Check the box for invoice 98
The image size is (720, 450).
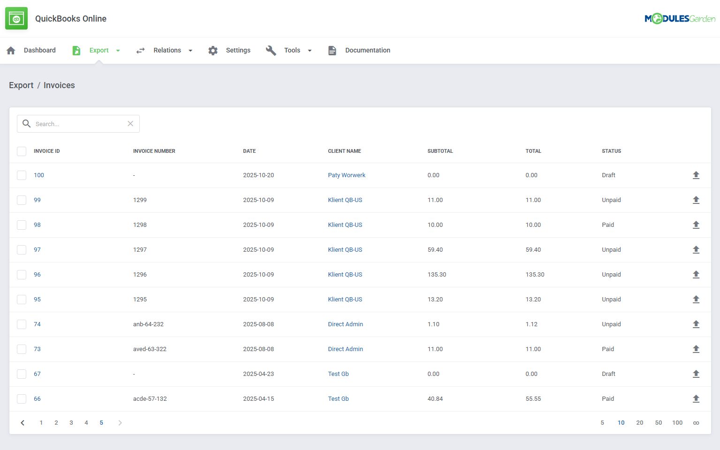22,225
